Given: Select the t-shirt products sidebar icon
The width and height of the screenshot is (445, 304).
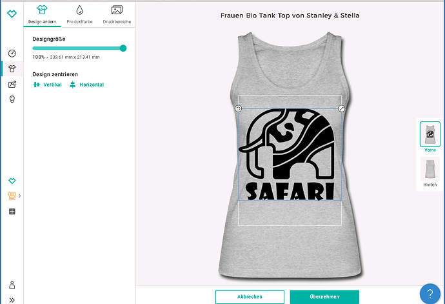Looking at the screenshot, I should (x=12, y=69).
